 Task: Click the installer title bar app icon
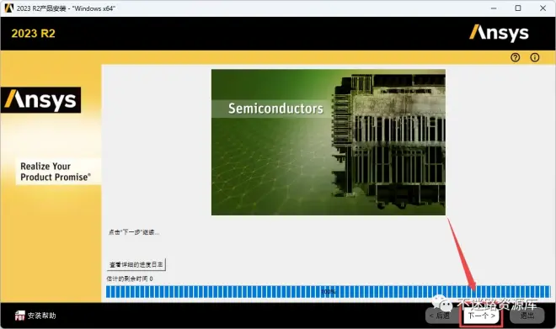pyautogui.click(x=9, y=8)
